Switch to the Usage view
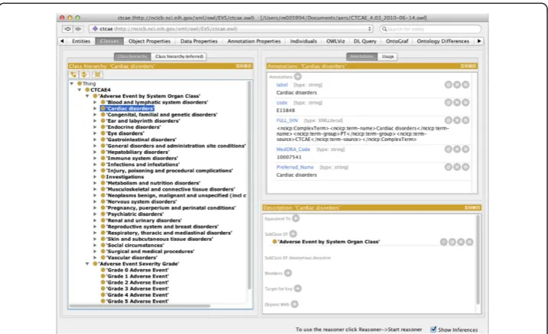 (387, 56)
